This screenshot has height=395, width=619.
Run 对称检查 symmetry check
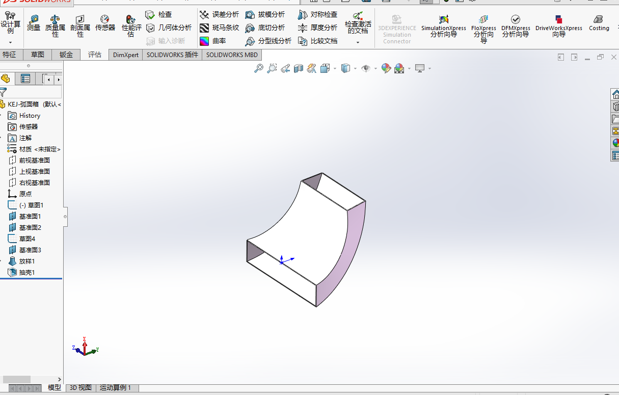click(318, 14)
